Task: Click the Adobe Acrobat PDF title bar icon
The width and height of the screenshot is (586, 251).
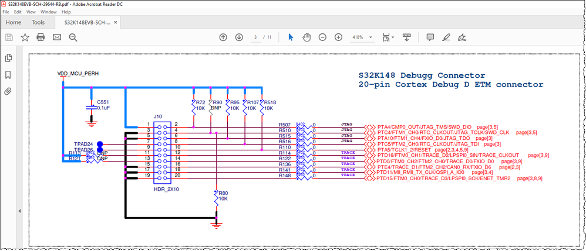Action: (x=4, y=4)
